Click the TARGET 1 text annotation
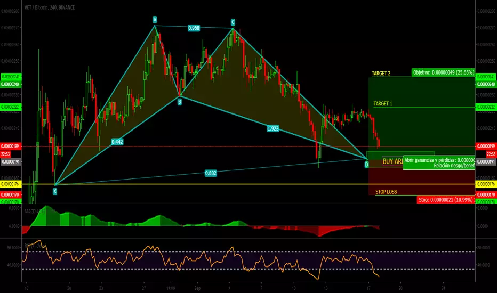497x293 pixels. click(382, 103)
